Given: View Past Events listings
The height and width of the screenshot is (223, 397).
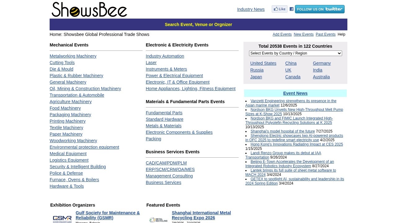Looking at the screenshot, I should click(325, 34).
